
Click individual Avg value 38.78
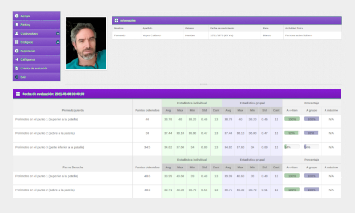tap(168, 119)
